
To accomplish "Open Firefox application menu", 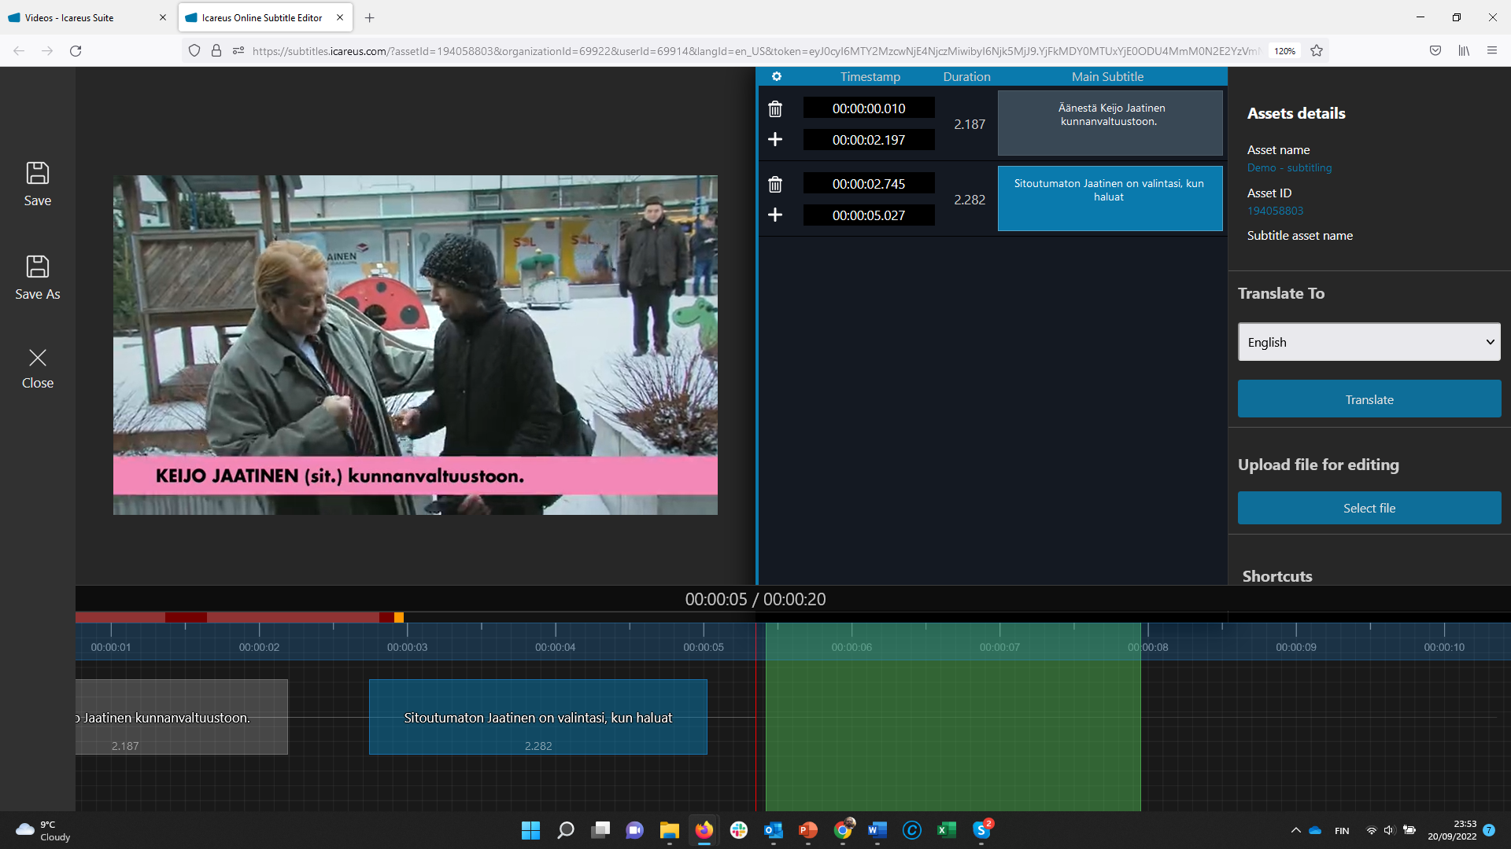I will click(1491, 51).
